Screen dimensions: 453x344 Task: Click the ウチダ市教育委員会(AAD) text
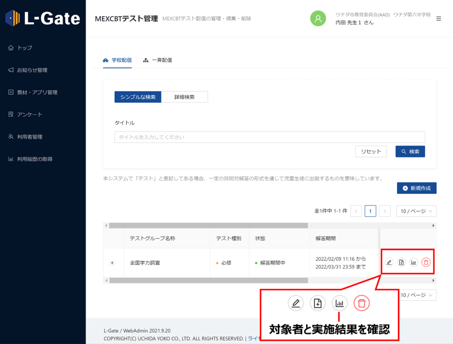(x=363, y=15)
